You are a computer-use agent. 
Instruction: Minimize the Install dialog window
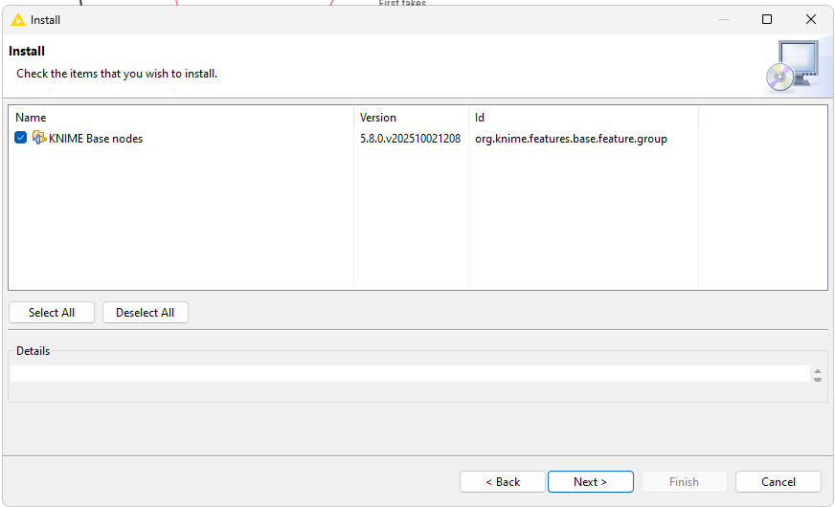pos(722,19)
